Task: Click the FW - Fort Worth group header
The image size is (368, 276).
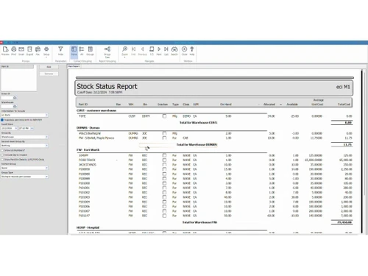Action: click(x=88, y=149)
